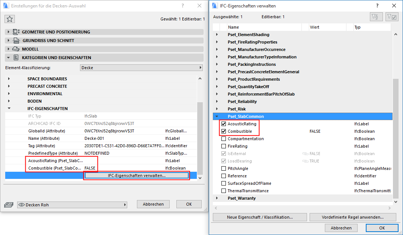Collapse the Pset_SlabCommon property set
Viewport: 403px width, 235px height.
click(x=217, y=116)
